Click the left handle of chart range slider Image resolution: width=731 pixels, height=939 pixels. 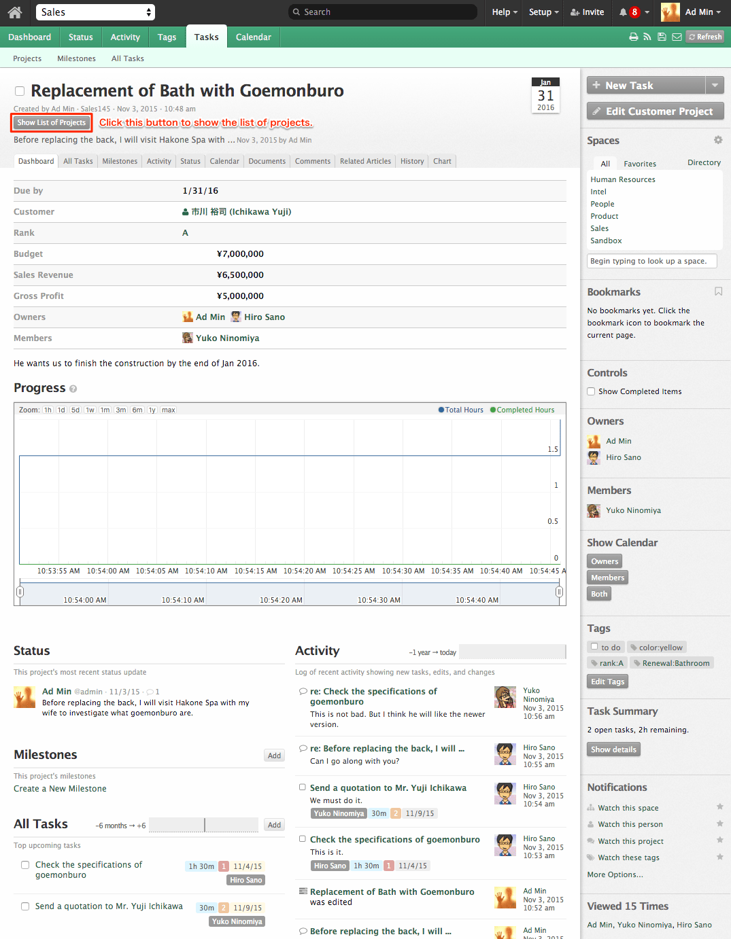[20, 592]
